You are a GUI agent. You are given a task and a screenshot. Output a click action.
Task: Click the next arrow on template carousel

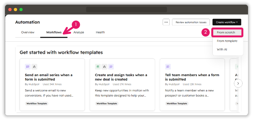238,83
